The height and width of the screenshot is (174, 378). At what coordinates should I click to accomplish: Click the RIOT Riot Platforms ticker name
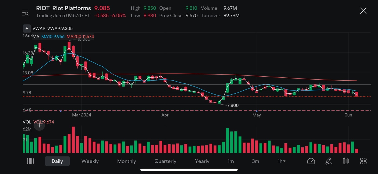point(64,8)
